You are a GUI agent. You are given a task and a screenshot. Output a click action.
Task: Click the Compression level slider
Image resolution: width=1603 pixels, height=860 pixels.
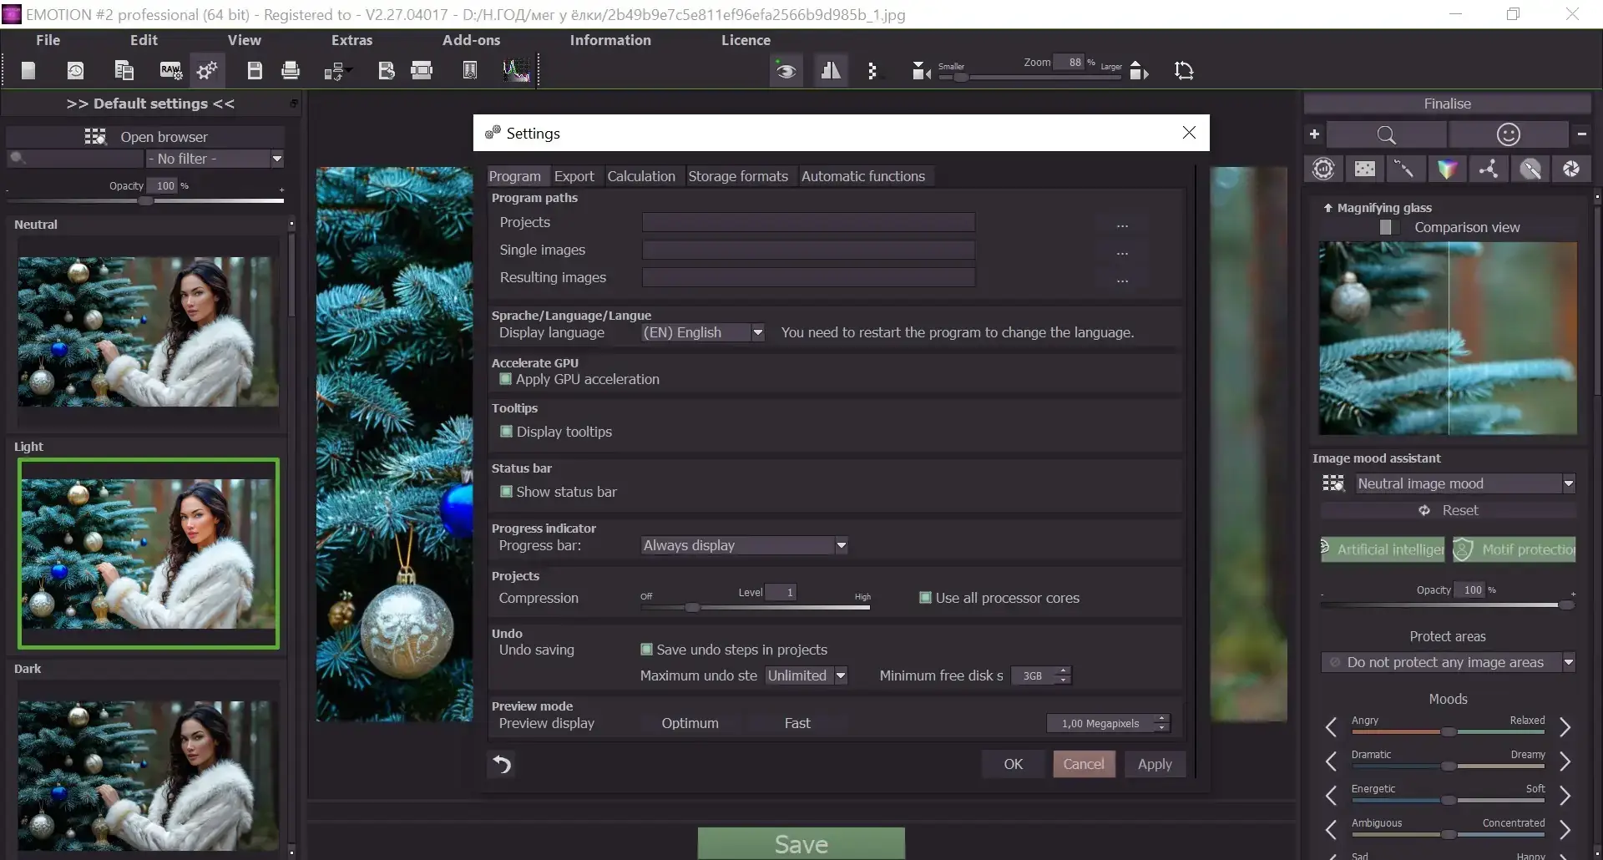pyautogui.click(x=755, y=608)
